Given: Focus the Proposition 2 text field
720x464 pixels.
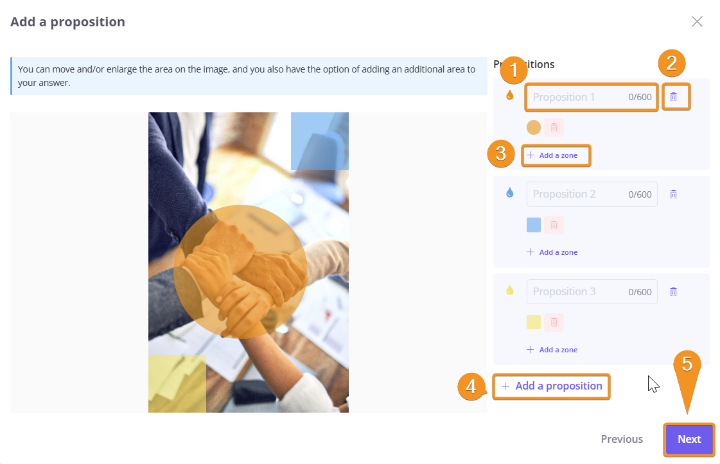Looking at the screenshot, I should coord(592,194).
